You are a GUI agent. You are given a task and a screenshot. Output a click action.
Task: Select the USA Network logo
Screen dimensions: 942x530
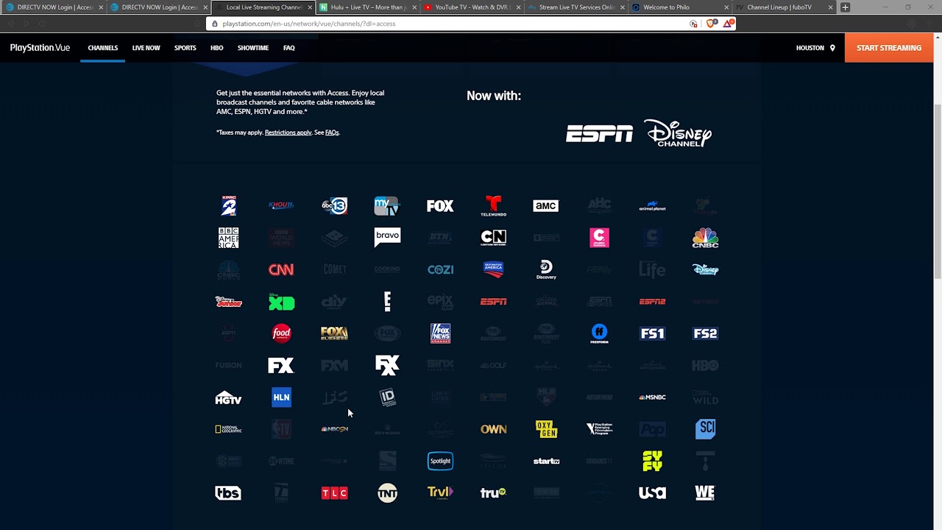(x=652, y=492)
